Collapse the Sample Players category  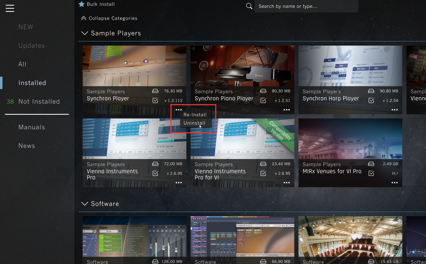point(84,33)
